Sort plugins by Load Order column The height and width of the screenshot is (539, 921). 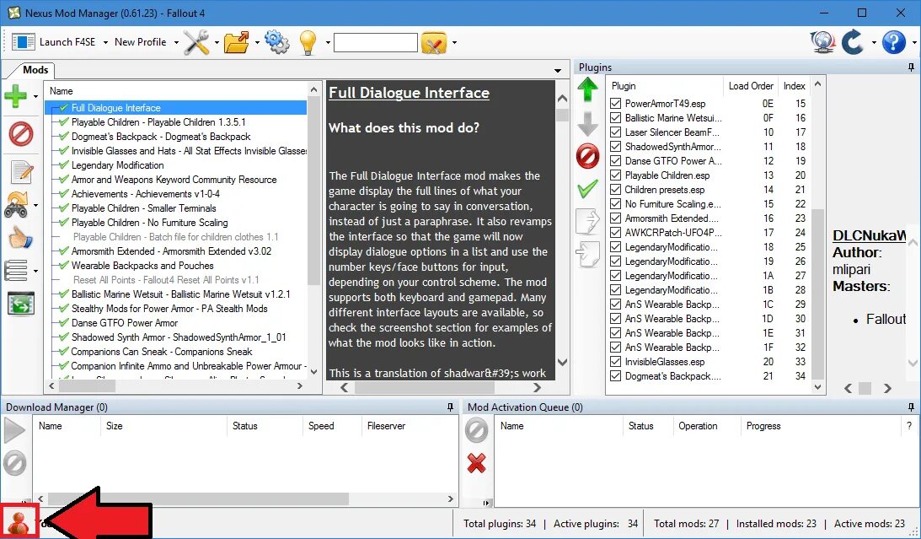[751, 86]
